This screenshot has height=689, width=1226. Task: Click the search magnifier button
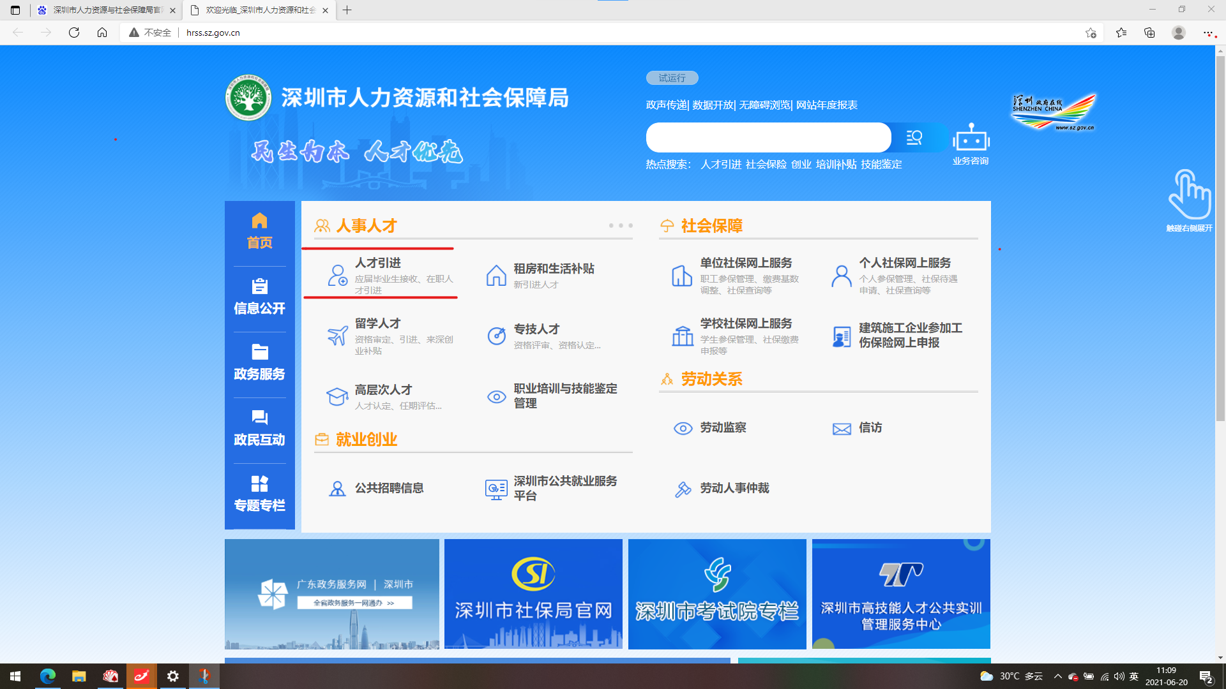914,137
